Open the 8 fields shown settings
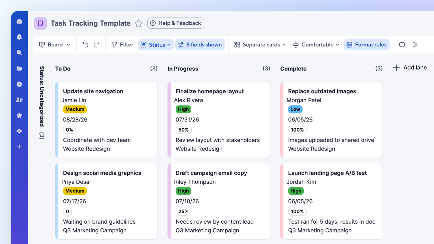 tap(200, 44)
